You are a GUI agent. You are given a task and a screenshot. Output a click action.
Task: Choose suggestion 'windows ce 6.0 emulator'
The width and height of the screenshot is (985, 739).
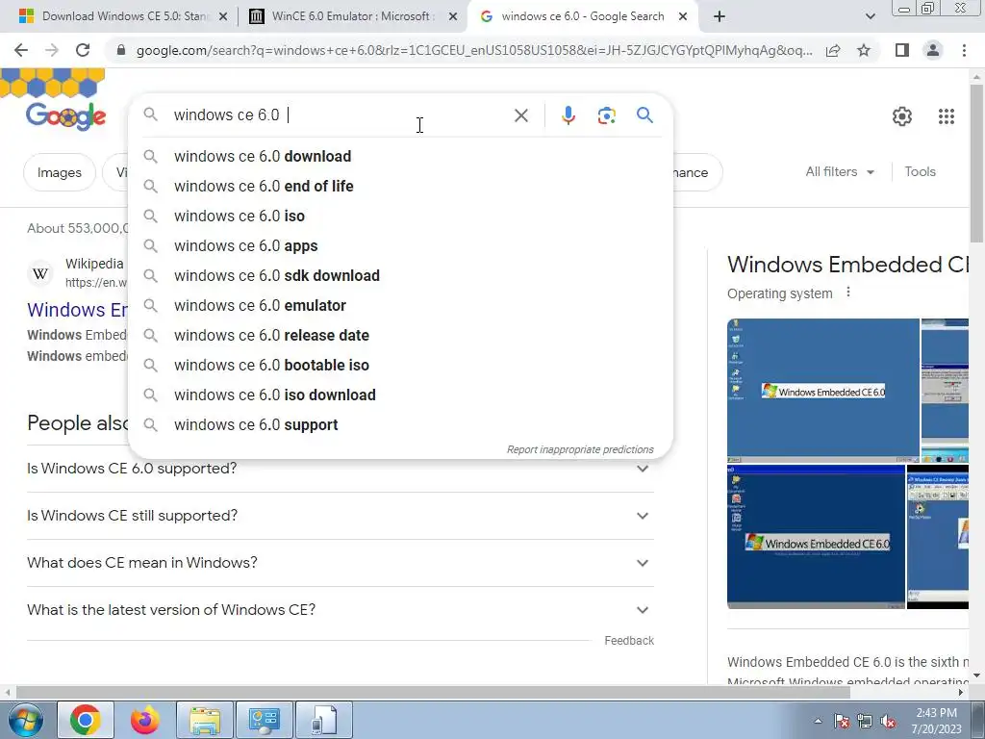pyautogui.click(x=401, y=305)
